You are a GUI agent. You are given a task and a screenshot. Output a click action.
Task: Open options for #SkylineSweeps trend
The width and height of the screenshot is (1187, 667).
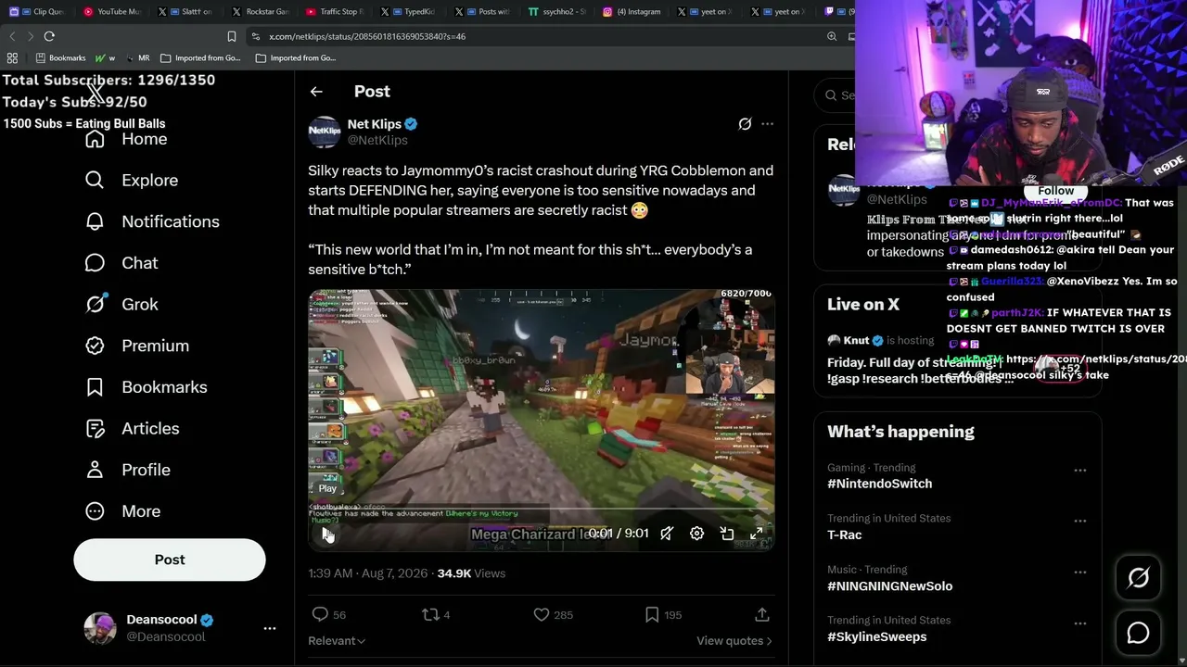[1080, 623]
